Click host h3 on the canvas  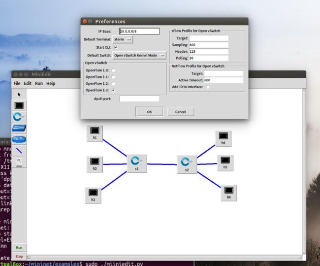pyautogui.click(x=93, y=196)
